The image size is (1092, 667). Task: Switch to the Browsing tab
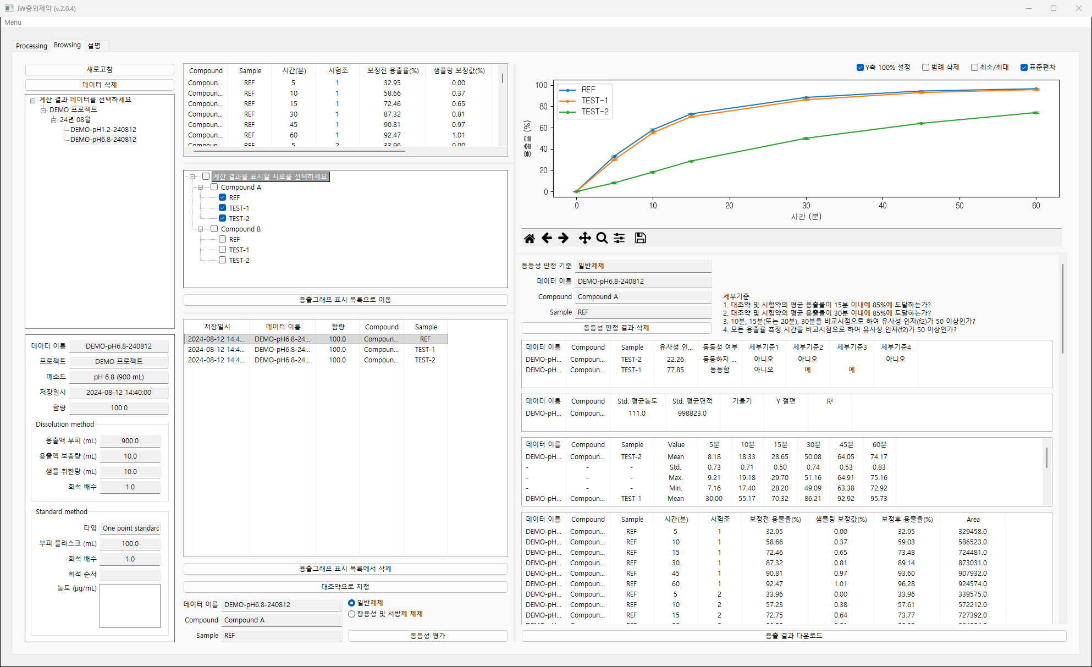pos(67,45)
